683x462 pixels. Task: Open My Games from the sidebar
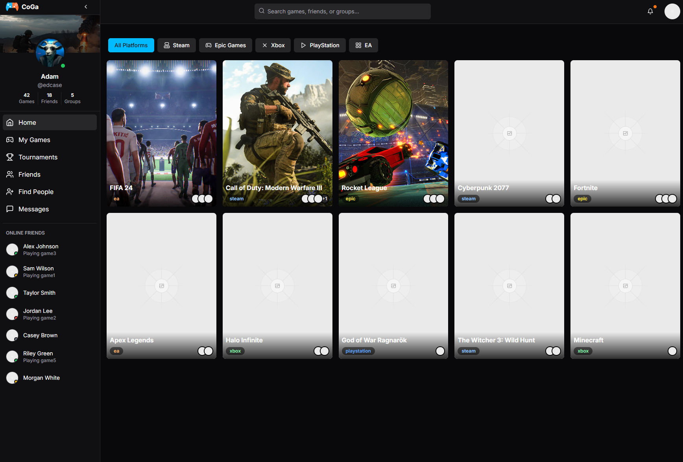pyautogui.click(x=34, y=140)
